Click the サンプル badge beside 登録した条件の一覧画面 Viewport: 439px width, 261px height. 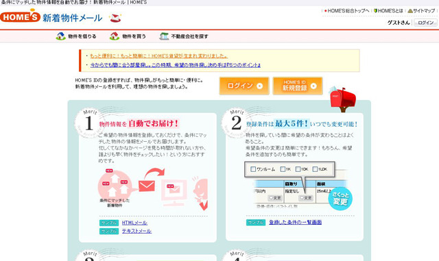tap(256, 223)
